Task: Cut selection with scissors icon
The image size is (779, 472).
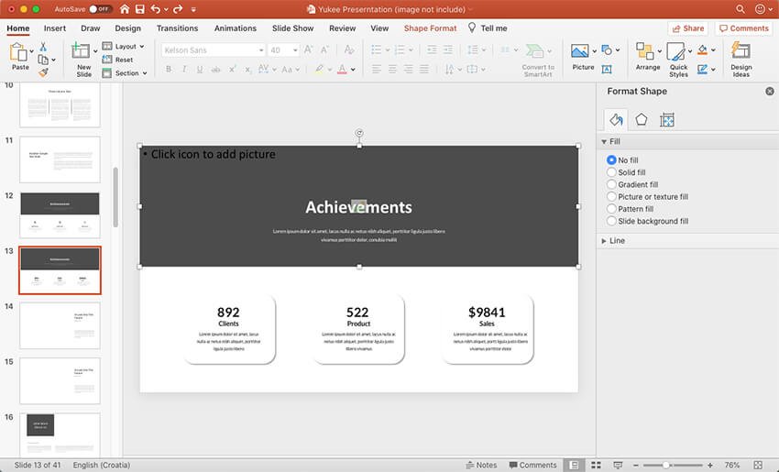Action: click(x=43, y=48)
